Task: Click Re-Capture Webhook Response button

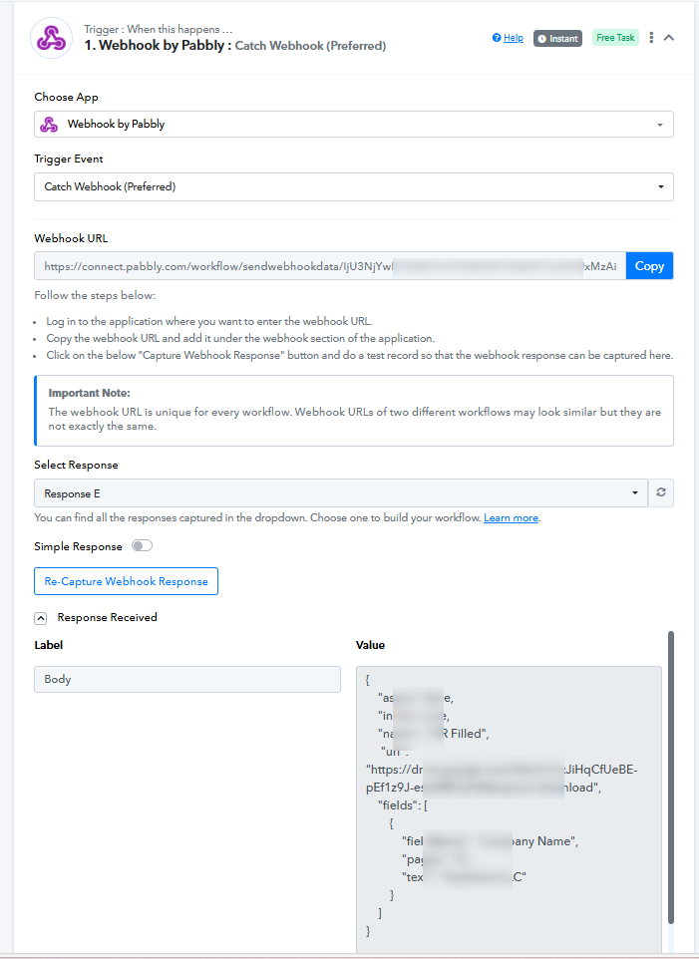Action: click(126, 581)
